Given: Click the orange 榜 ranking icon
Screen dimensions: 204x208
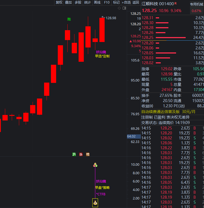Looking at the screenshot, I should 88,154.
